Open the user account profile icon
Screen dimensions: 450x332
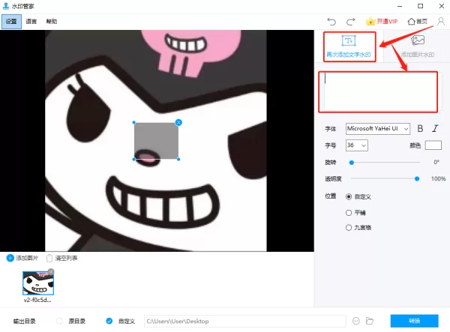coord(440,21)
